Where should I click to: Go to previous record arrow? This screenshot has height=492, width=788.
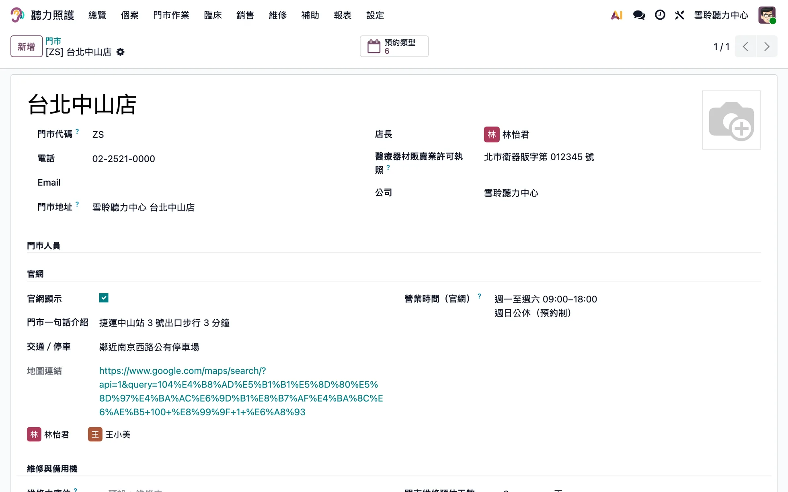tap(745, 47)
